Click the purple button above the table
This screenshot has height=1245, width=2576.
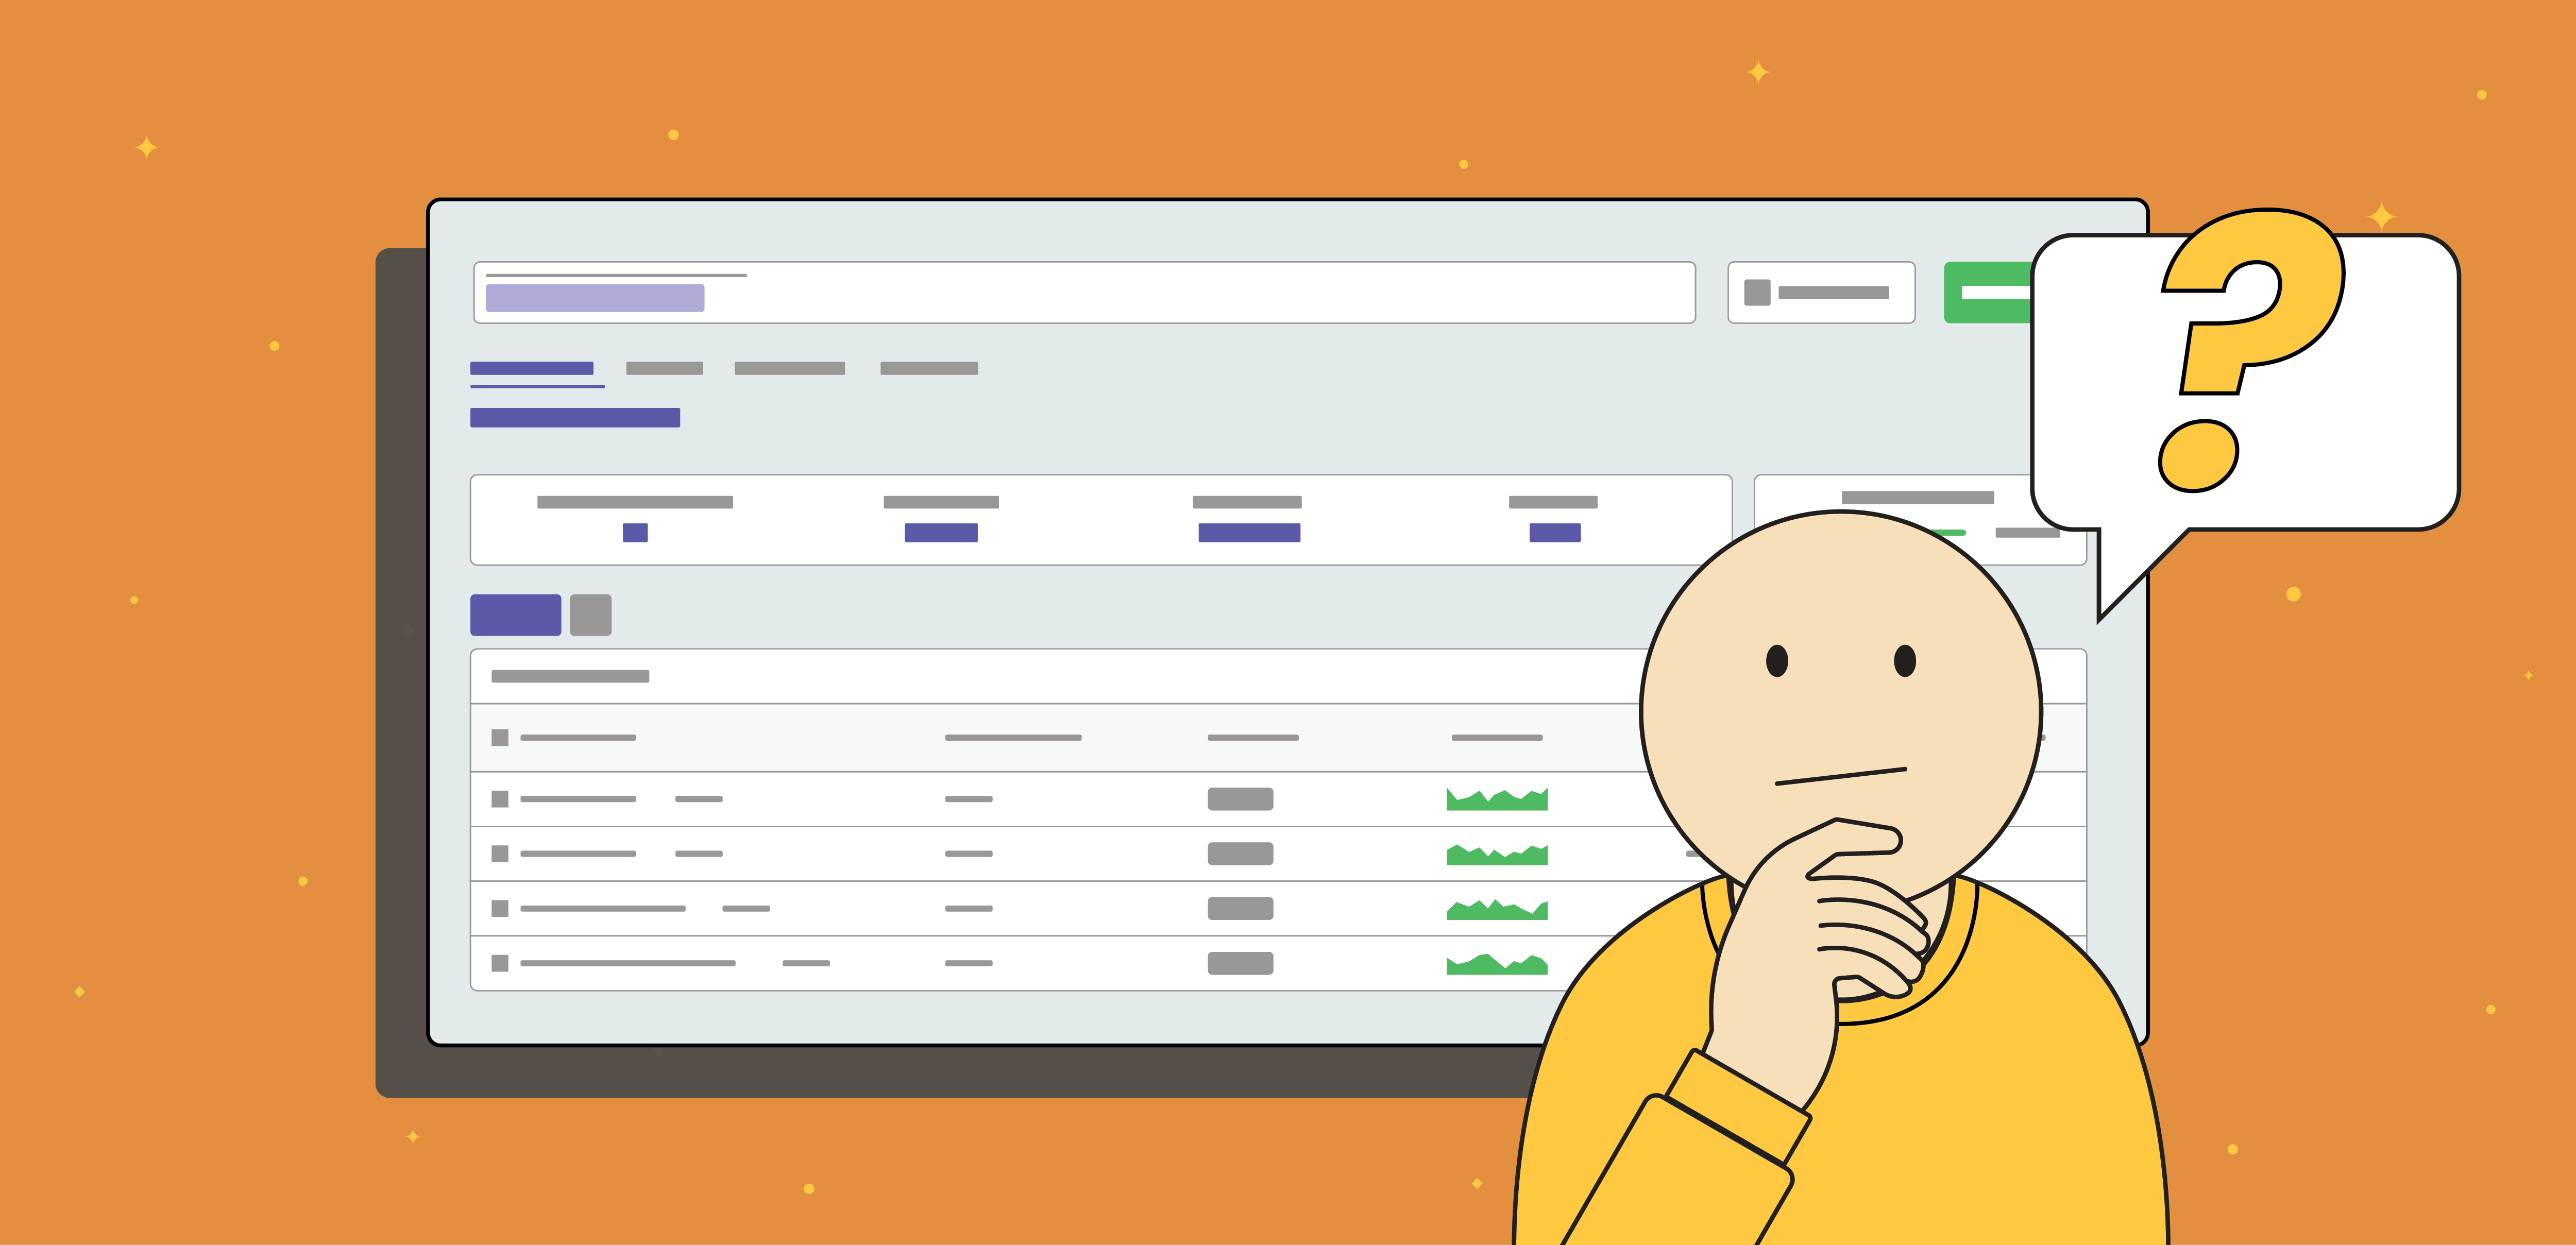[516, 615]
